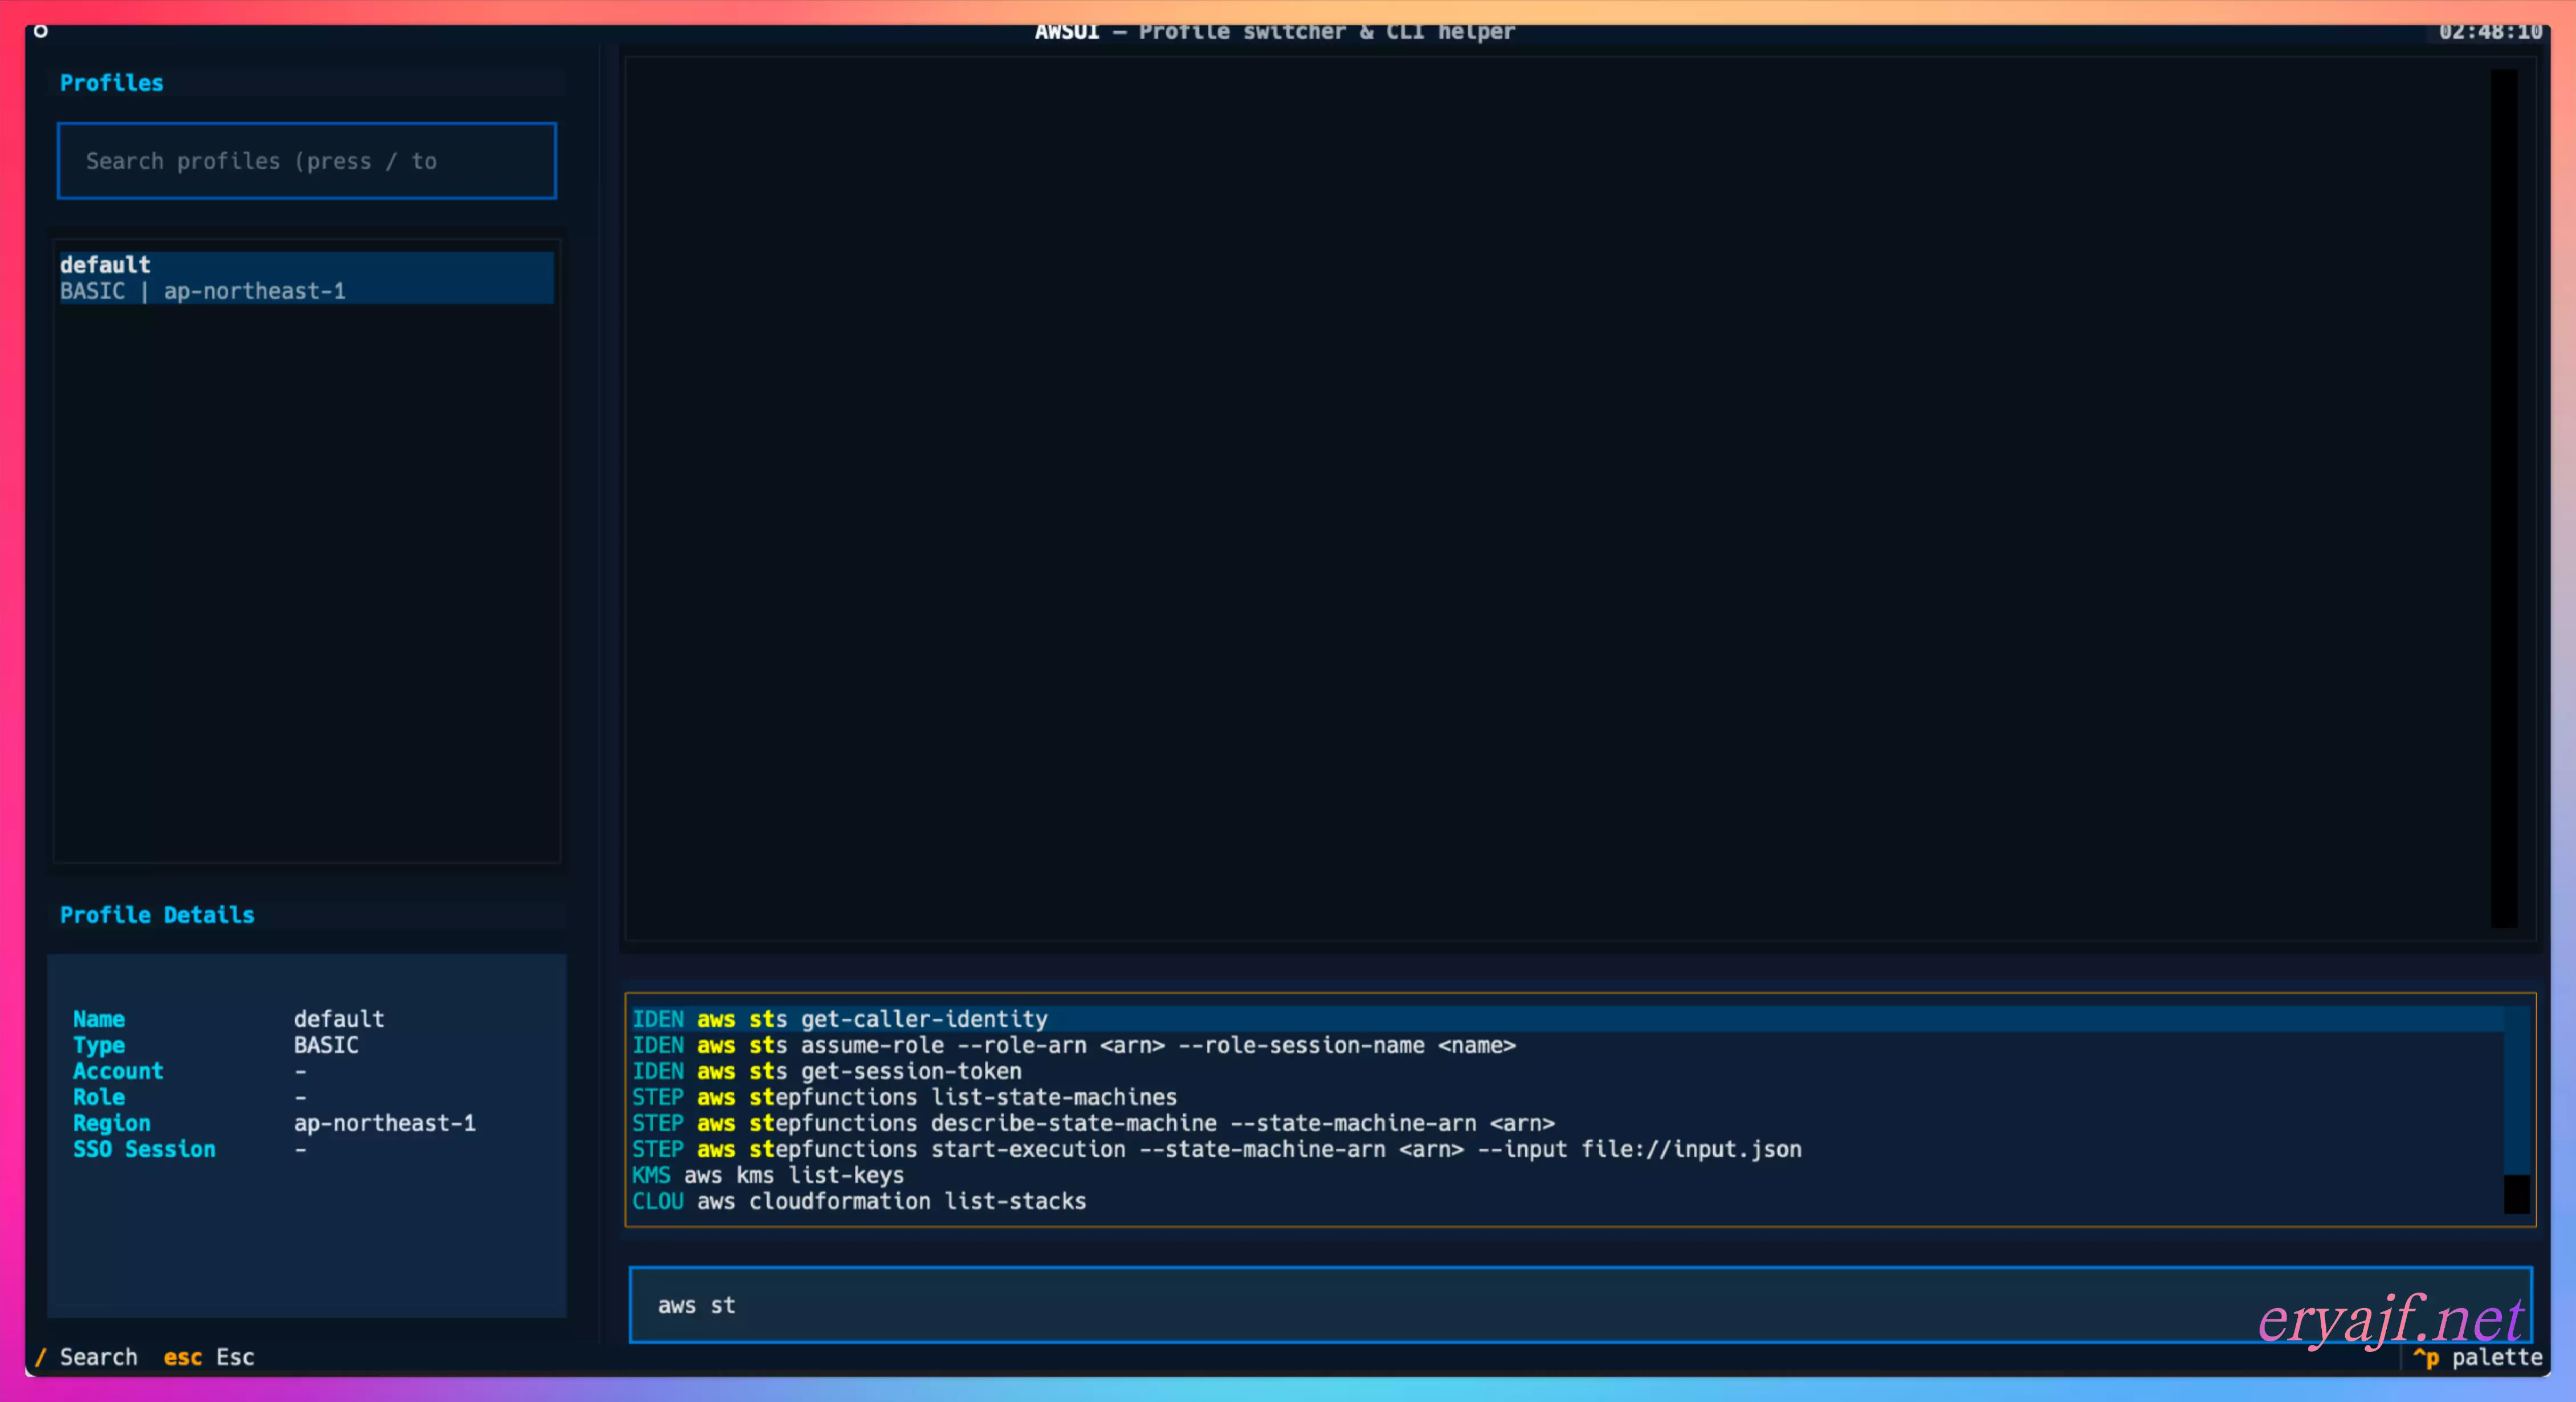The width and height of the screenshot is (2576, 1402).
Task: Select the default profile entry
Action: click(305, 277)
